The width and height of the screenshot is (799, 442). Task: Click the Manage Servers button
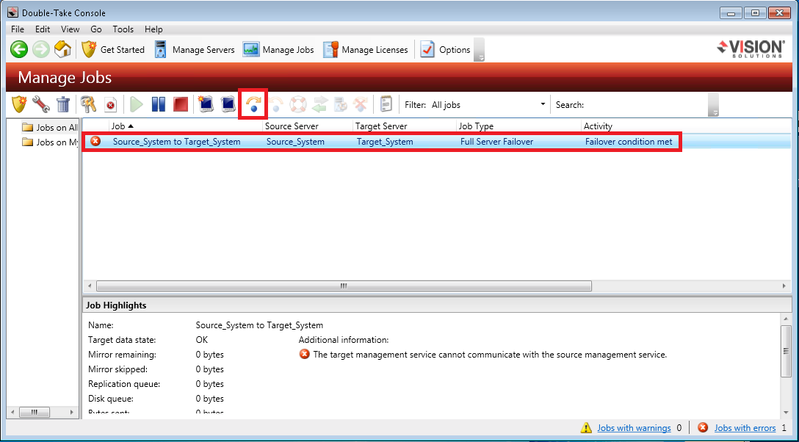[195, 50]
